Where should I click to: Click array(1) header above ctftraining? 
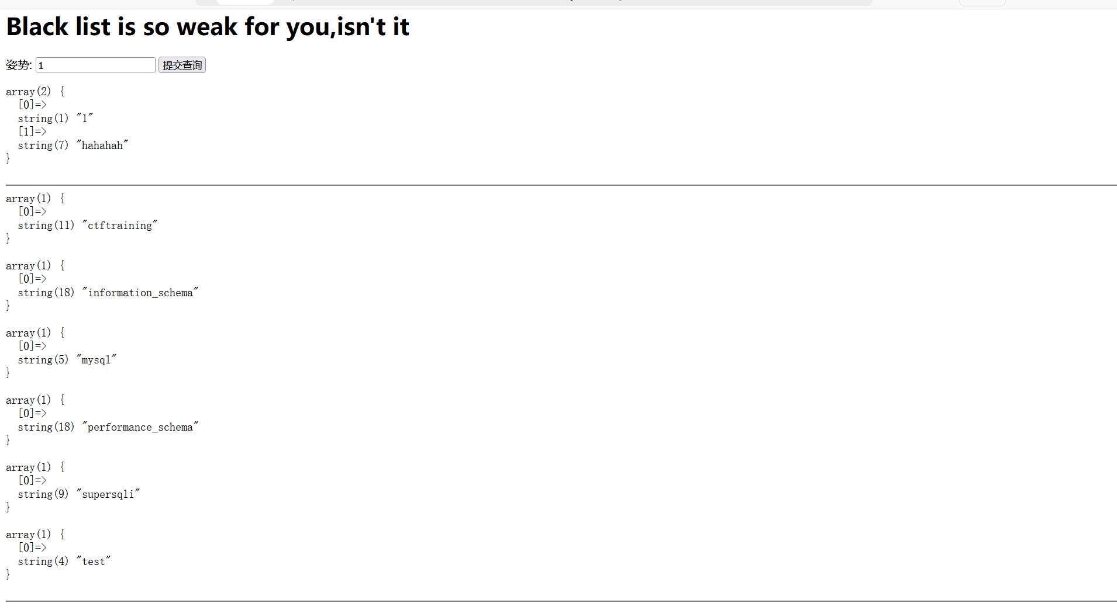[29, 199]
